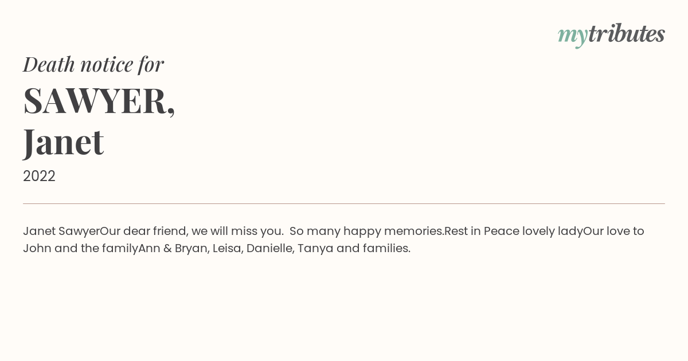Click 'Tanya and families' text

click(354, 249)
